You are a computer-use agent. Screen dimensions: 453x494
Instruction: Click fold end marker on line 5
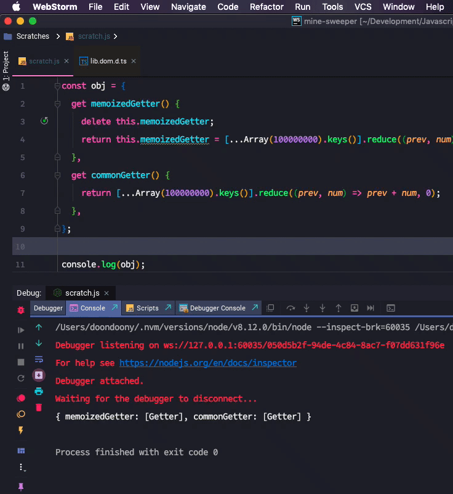(57, 157)
